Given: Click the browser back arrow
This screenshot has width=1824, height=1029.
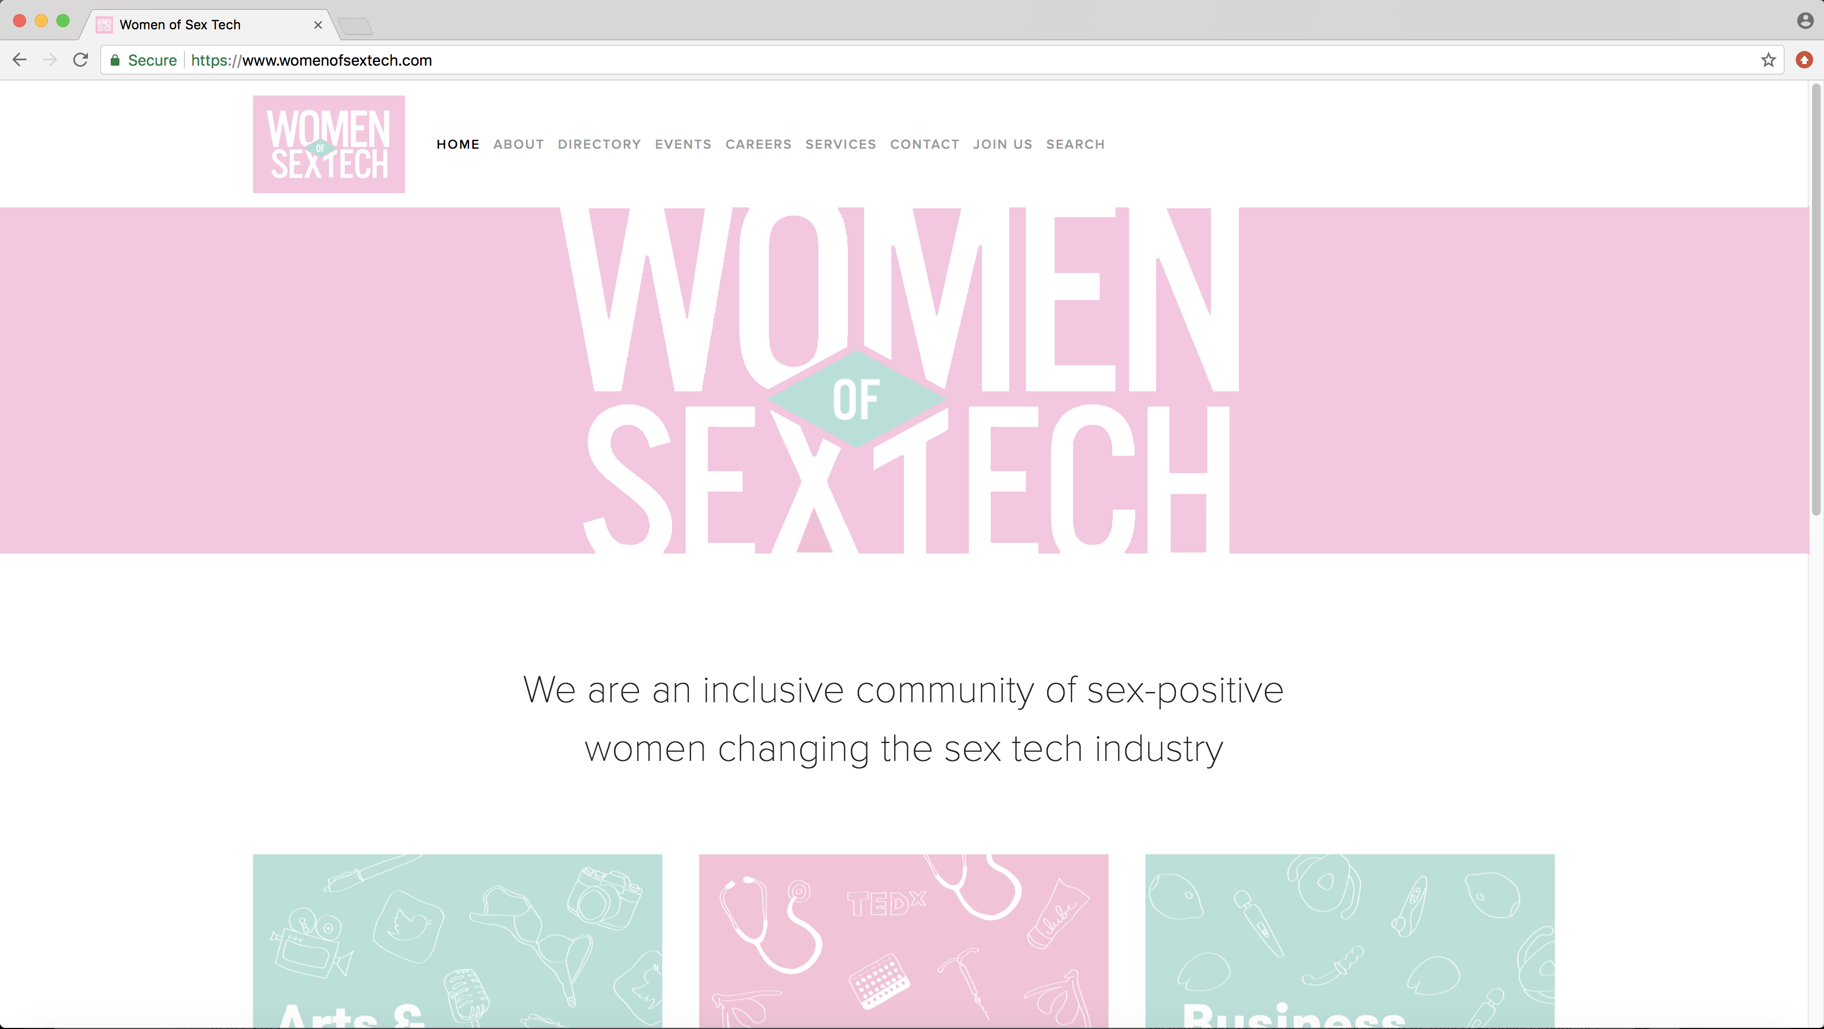Looking at the screenshot, I should pos(20,60).
